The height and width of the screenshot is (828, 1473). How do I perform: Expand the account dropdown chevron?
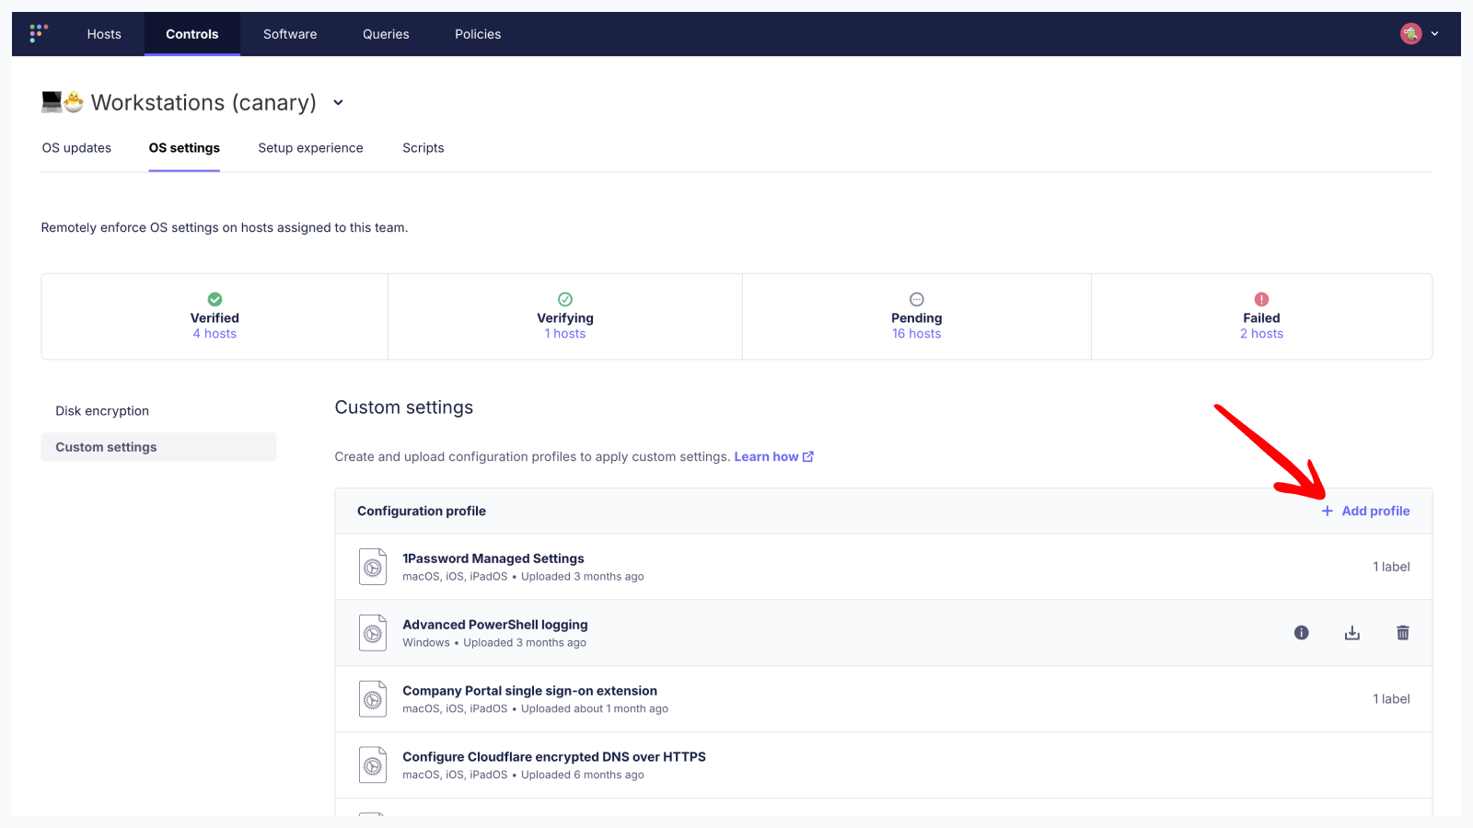pos(1434,34)
